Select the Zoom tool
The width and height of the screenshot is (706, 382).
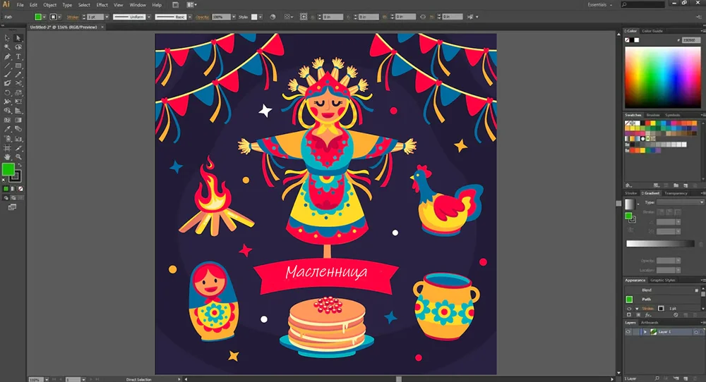pos(18,156)
